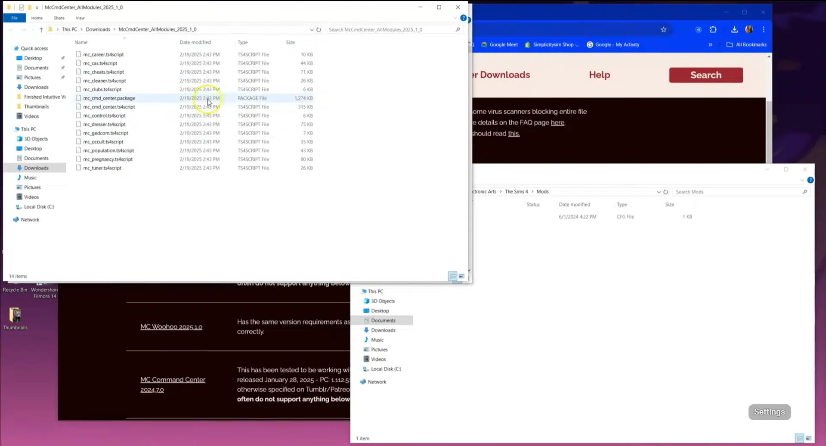Image resolution: width=826 pixels, height=446 pixels.
Task: Open pinned Documents under Quick access
Action: point(36,68)
